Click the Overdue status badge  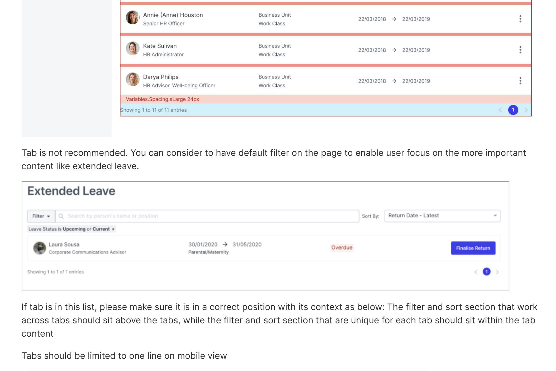click(x=342, y=248)
